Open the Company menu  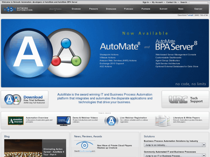[198, 9]
